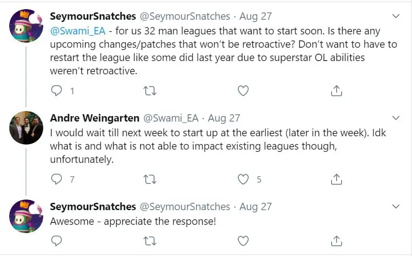Like the 'Awesome - appreciate the response' tweet

point(243,241)
